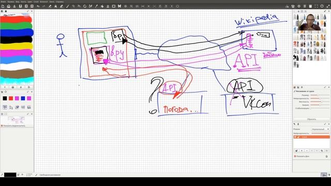Open the Кисть menu

[23, 2]
